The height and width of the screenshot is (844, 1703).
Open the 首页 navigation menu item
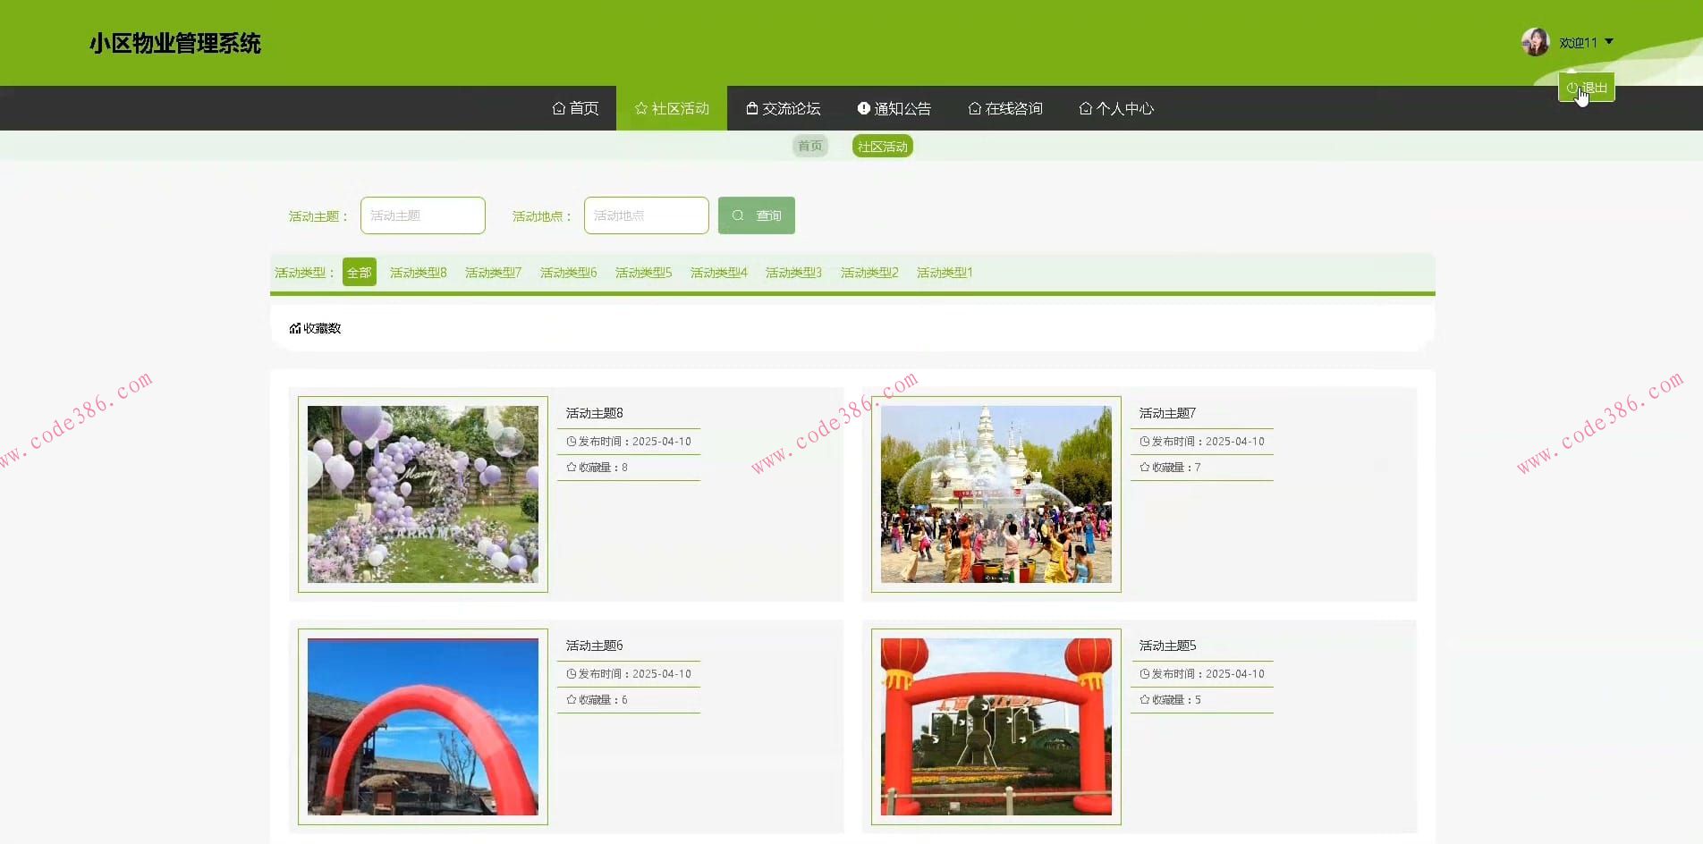point(575,108)
